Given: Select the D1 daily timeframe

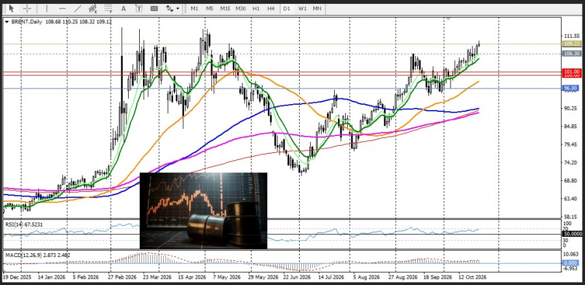Looking at the screenshot, I should tap(287, 8).
